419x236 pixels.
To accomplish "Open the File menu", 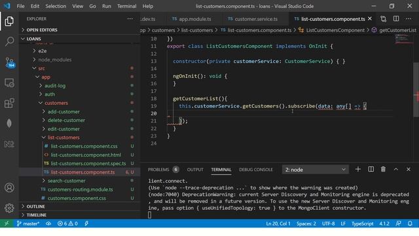I will pos(20,6).
